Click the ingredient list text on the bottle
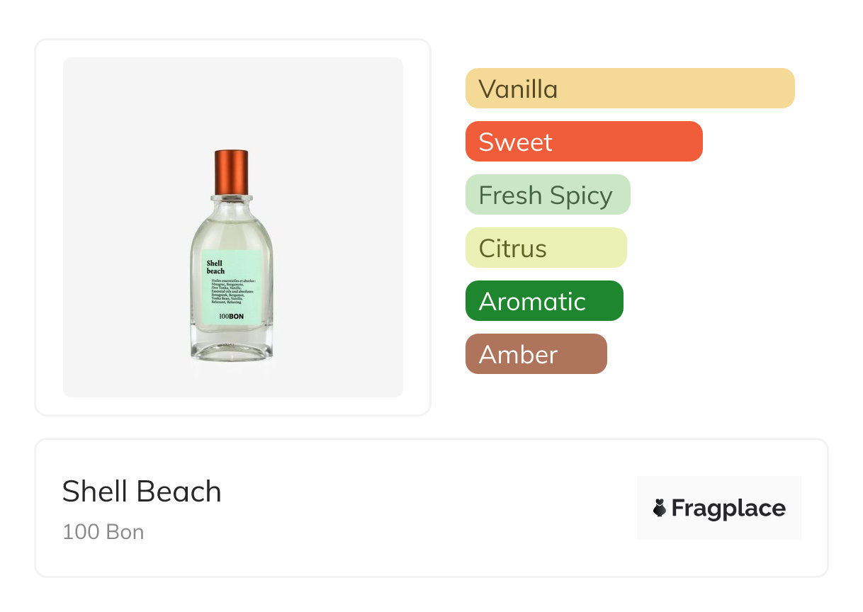 point(235,291)
